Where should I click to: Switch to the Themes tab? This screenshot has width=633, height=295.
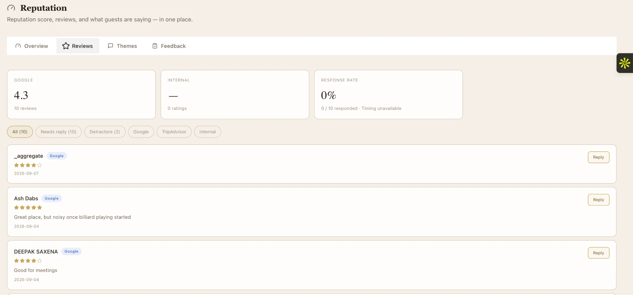[122, 46]
